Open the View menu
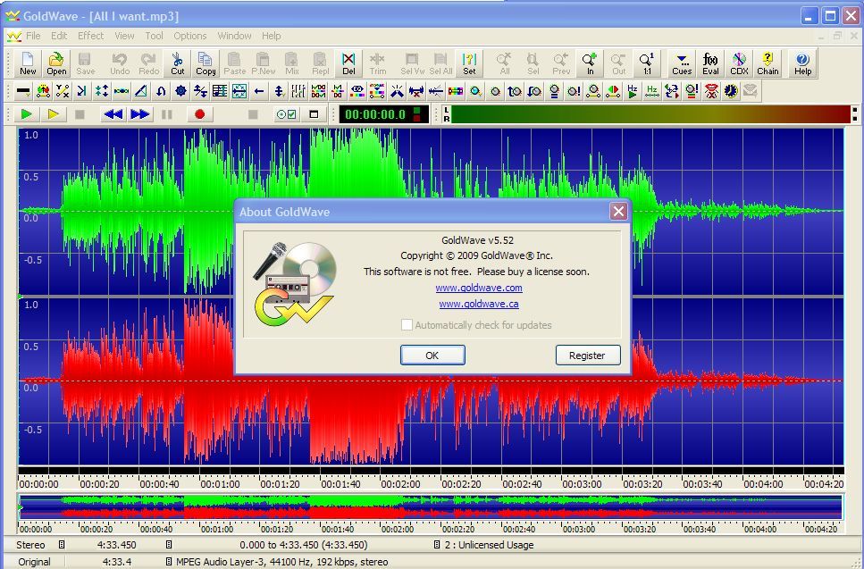The image size is (864, 569). [124, 36]
